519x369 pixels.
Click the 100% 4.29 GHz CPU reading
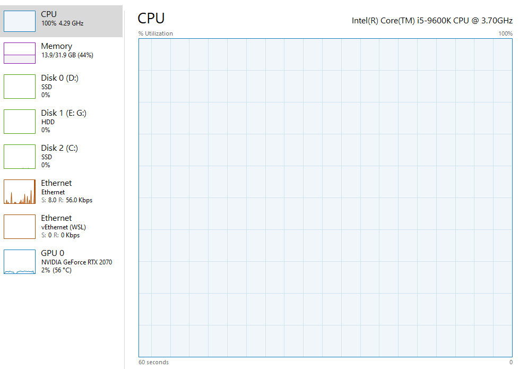(62, 23)
